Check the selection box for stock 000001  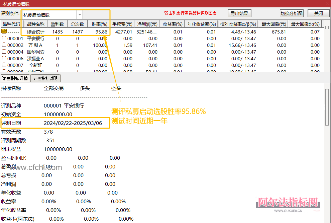(4, 38)
